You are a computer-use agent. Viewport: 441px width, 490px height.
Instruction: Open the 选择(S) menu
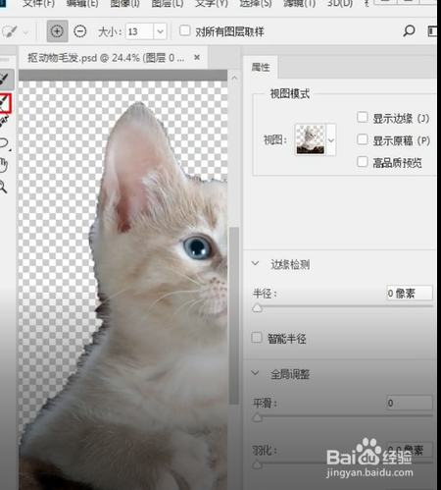coord(256,4)
